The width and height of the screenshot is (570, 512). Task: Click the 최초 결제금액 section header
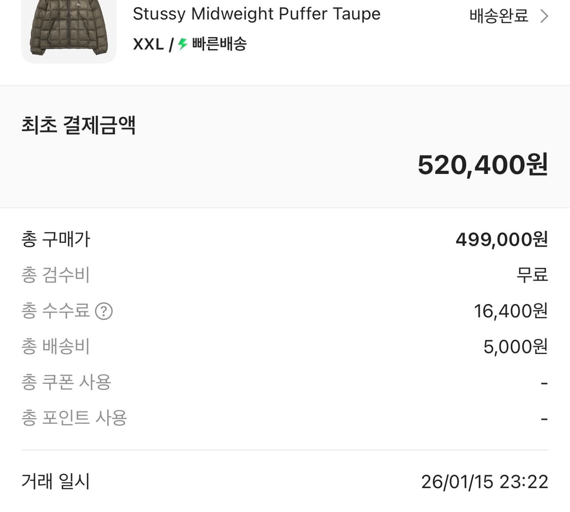79,125
